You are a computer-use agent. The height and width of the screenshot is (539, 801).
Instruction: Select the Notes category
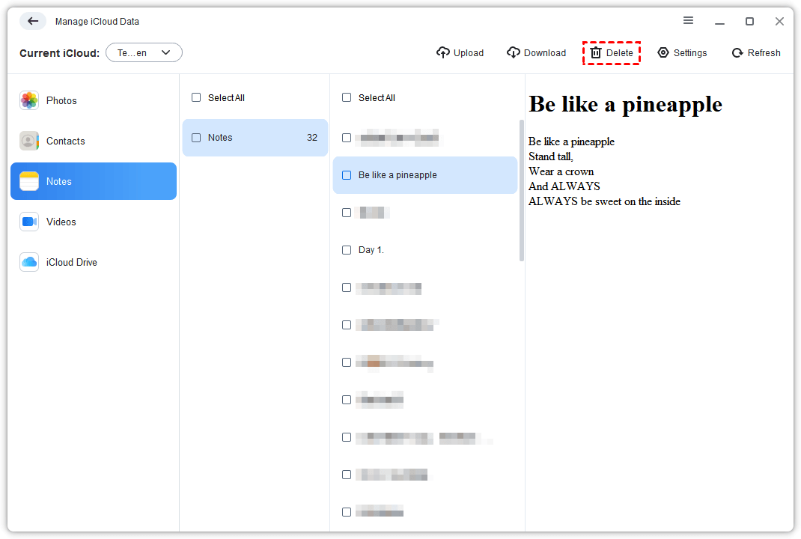tap(94, 181)
